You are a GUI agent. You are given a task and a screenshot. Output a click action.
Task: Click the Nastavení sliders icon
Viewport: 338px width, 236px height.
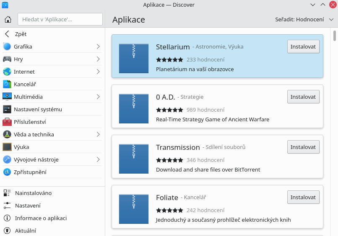[7, 205]
